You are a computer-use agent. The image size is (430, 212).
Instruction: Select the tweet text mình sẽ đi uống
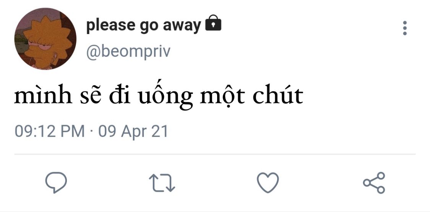[103, 96]
